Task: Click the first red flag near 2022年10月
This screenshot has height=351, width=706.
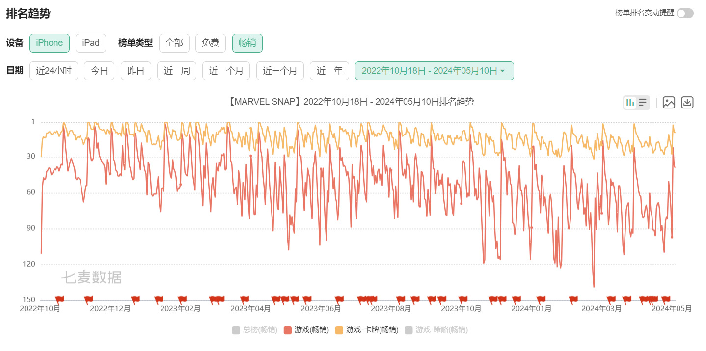Action: click(x=59, y=299)
